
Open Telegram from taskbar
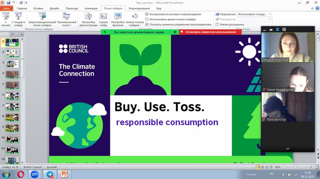pos(50,174)
